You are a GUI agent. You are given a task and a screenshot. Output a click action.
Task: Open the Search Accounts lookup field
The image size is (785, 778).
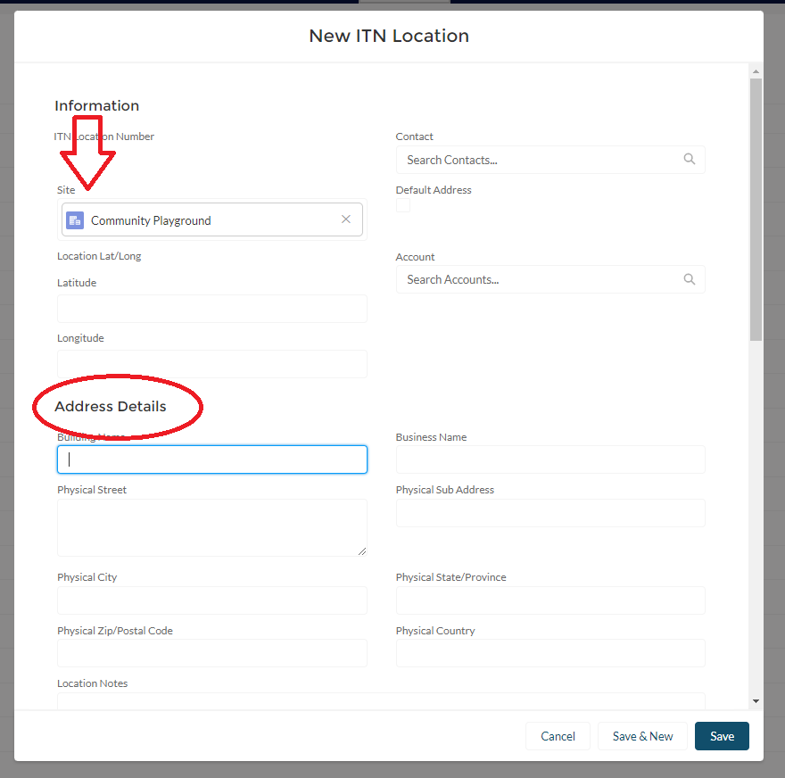pyautogui.click(x=540, y=279)
